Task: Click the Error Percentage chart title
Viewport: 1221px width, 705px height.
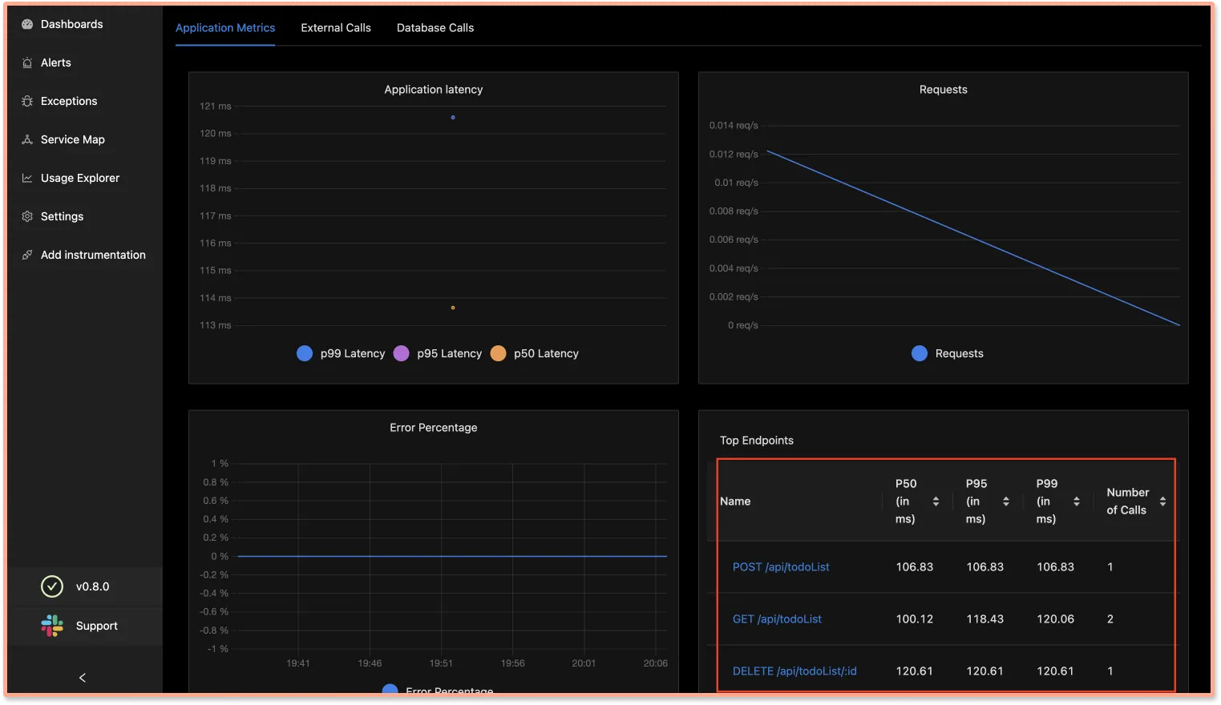Action: pos(434,428)
